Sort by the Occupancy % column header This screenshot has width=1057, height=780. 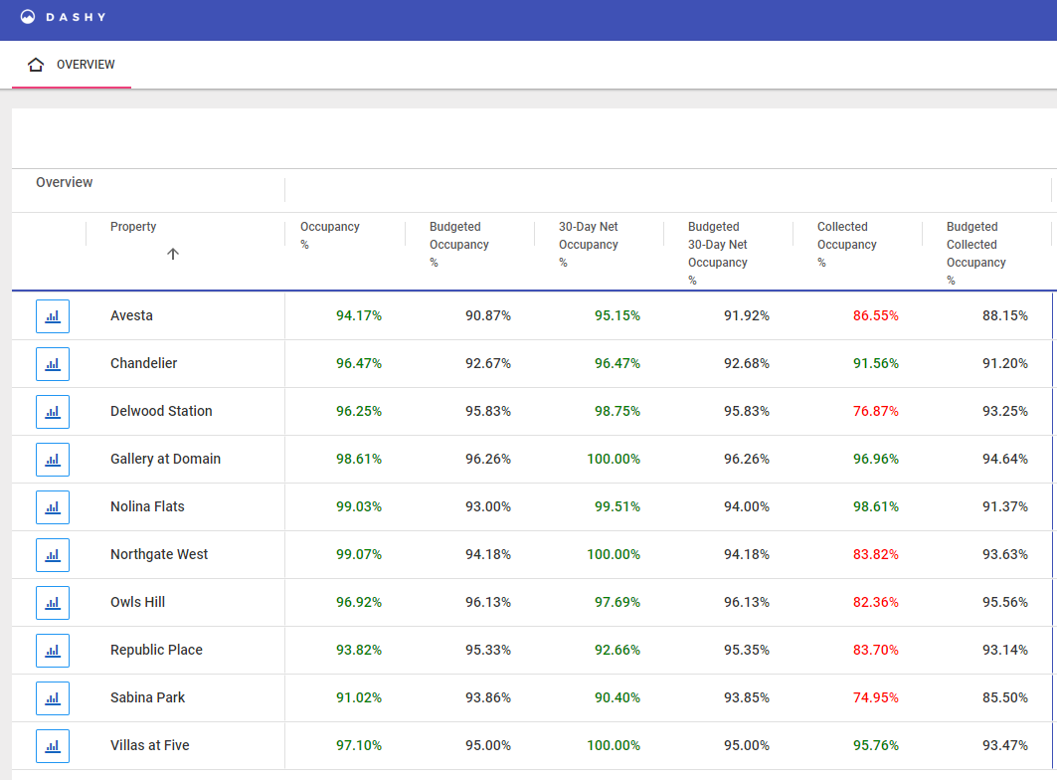coord(330,236)
